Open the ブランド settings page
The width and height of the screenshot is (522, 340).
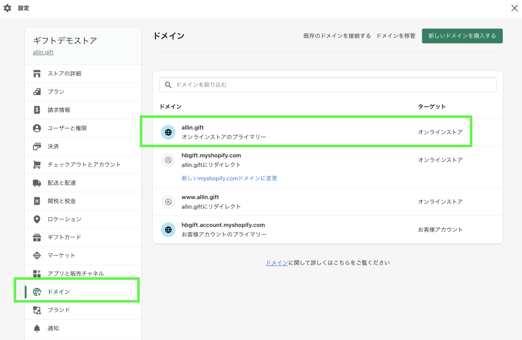[59, 310]
